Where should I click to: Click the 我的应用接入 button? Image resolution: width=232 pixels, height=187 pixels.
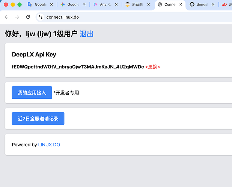pos(32,92)
